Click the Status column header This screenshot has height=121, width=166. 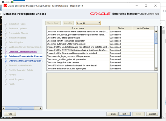pos(121,28)
